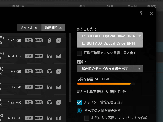Select the 5.30 GB size text
Viewport: 163px width, 122px height.
coord(14,72)
